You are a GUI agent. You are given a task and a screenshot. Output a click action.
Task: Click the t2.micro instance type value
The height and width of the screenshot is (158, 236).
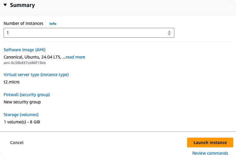[12, 82]
